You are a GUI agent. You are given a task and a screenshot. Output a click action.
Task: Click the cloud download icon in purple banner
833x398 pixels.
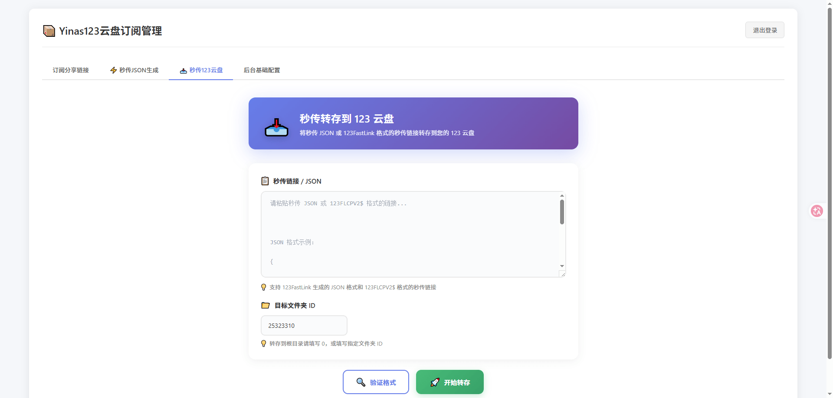(276, 126)
